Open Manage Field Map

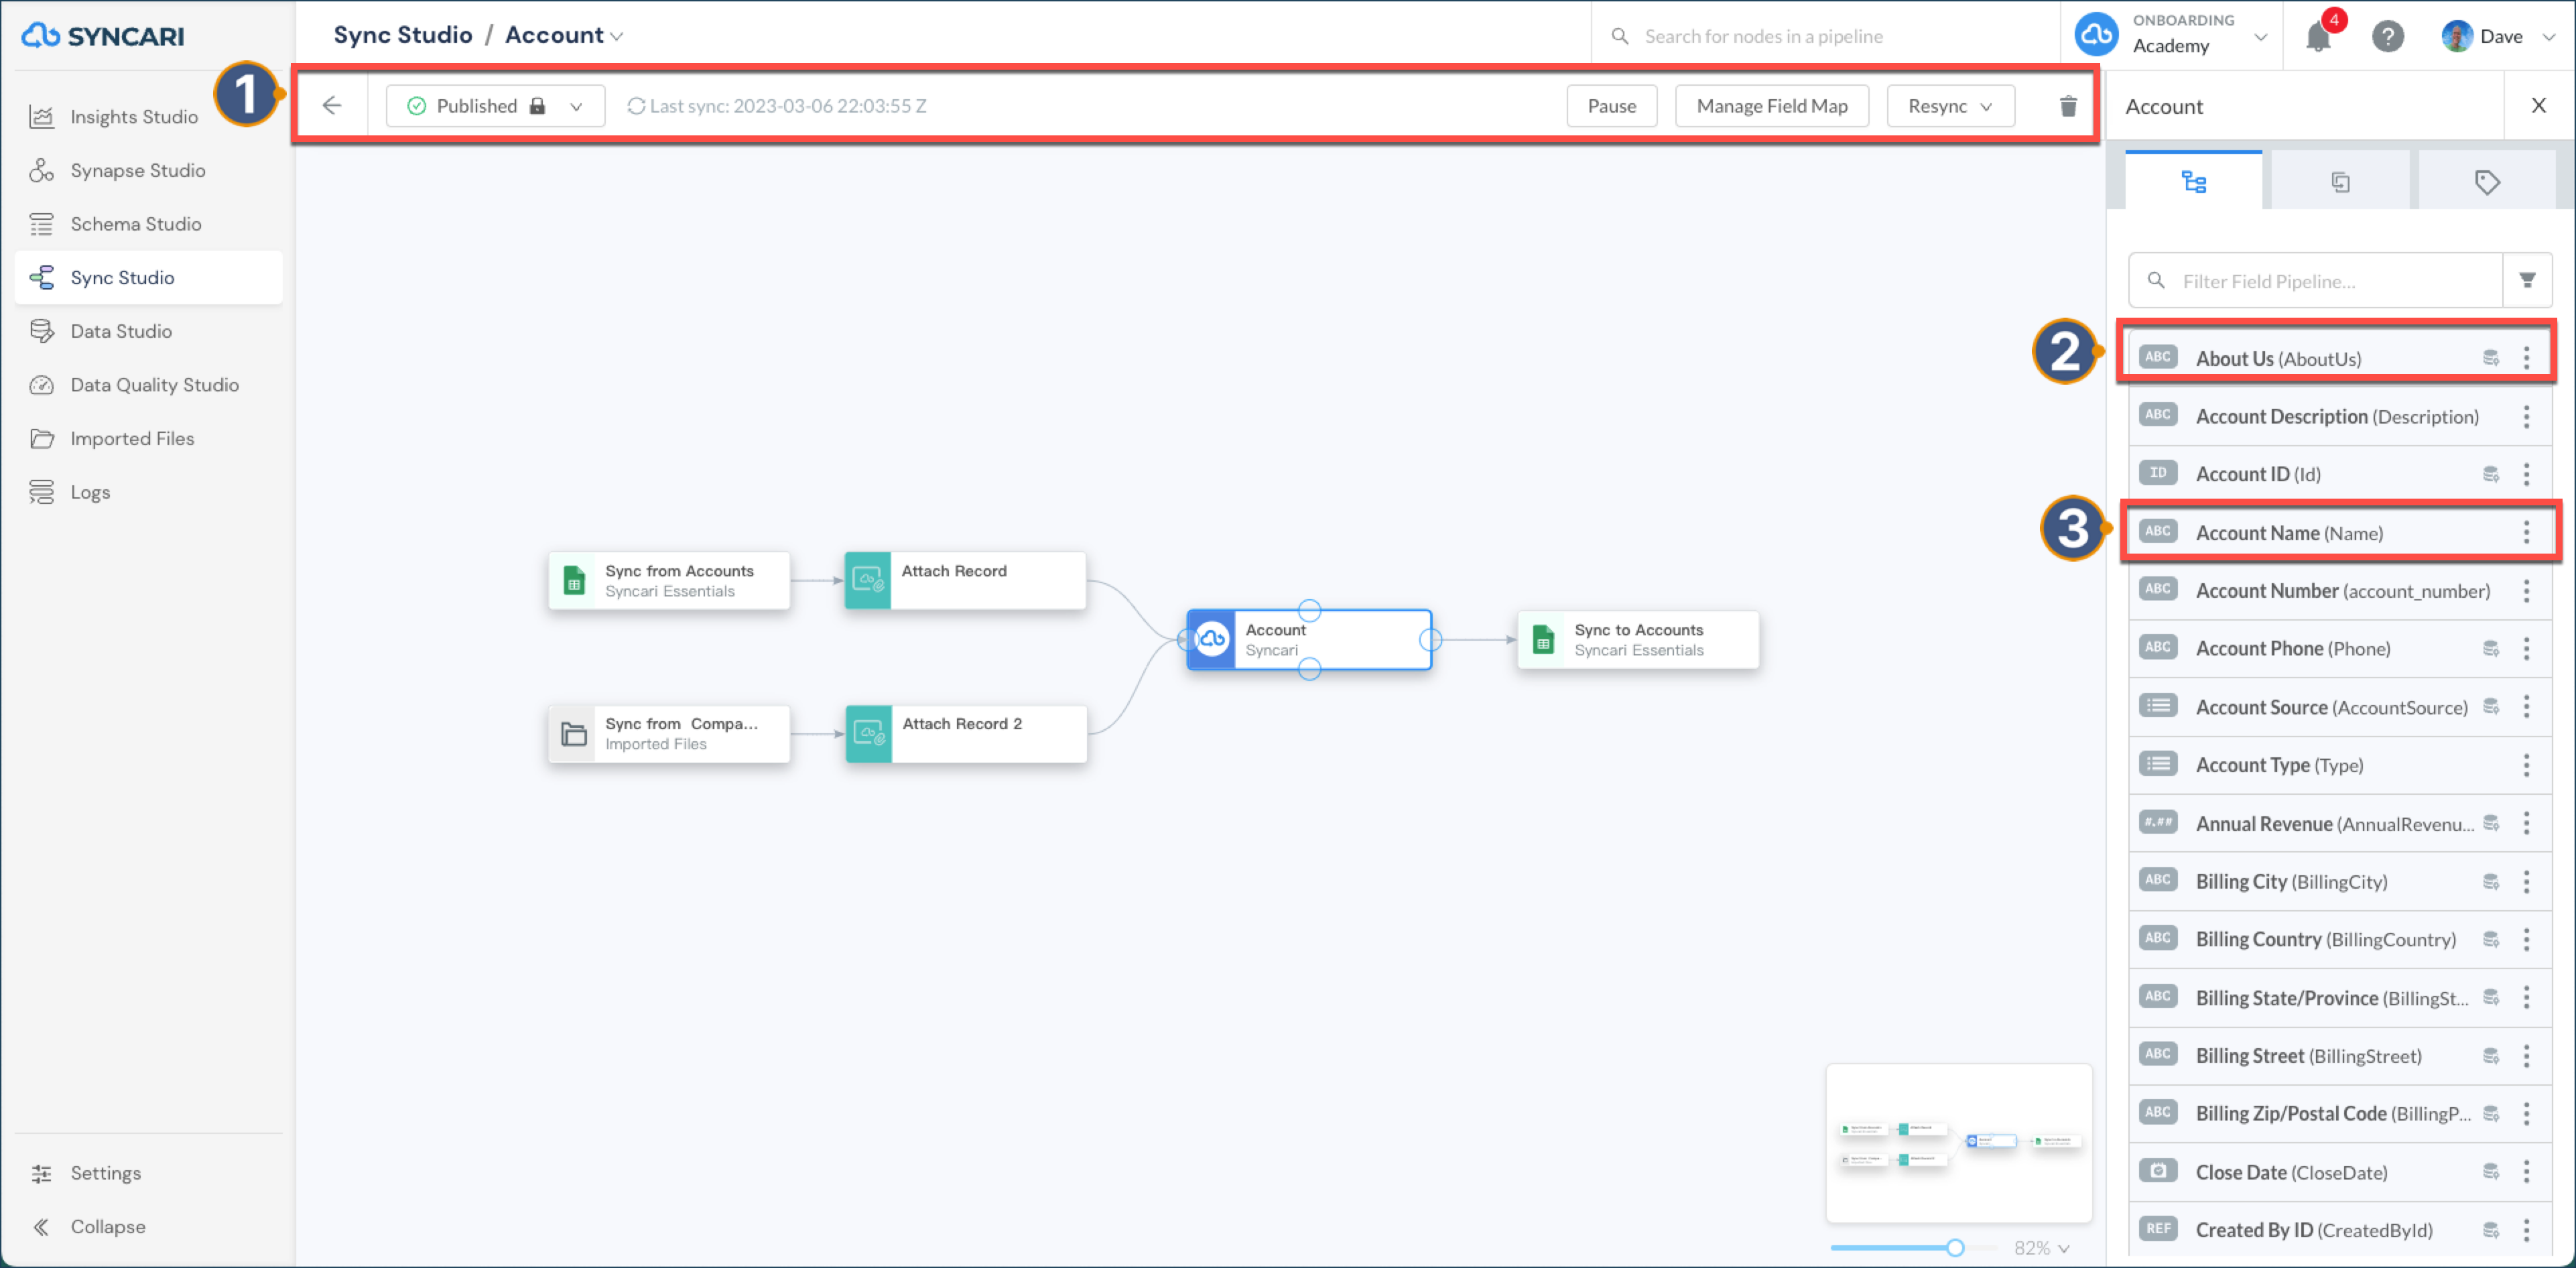(1771, 105)
